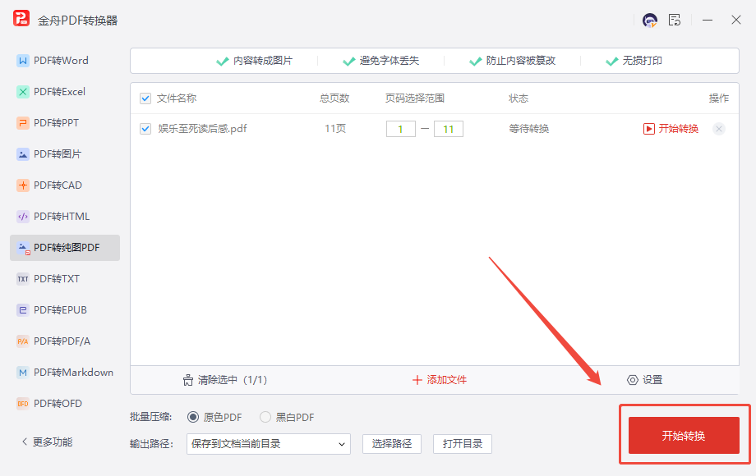Image resolution: width=756 pixels, height=476 pixels.
Task: Click the PDF转EPUB icon
Action: [23, 310]
